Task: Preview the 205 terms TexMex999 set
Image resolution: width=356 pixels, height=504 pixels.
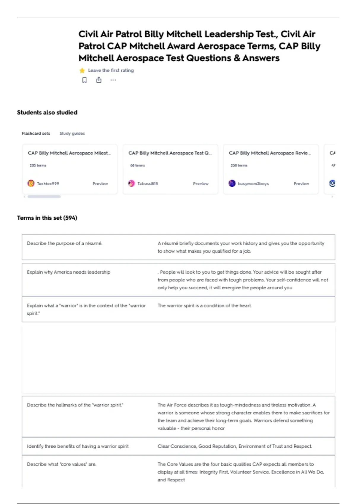Action: tap(100, 184)
